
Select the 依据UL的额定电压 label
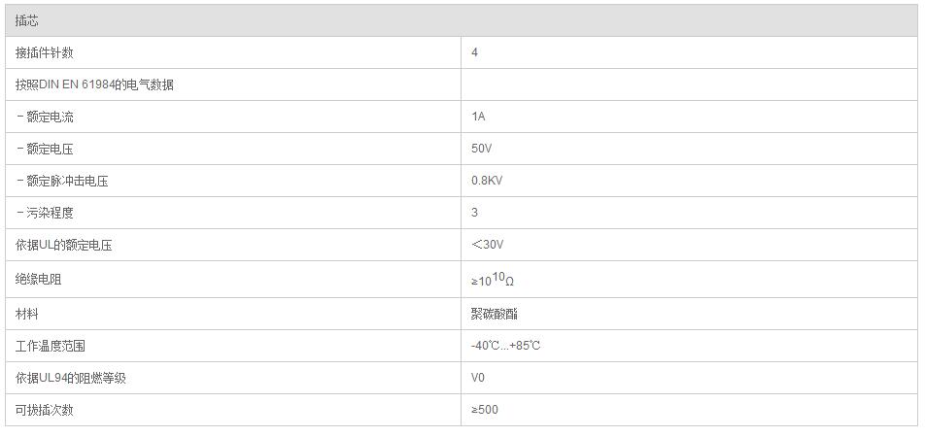tap(64, 245)
